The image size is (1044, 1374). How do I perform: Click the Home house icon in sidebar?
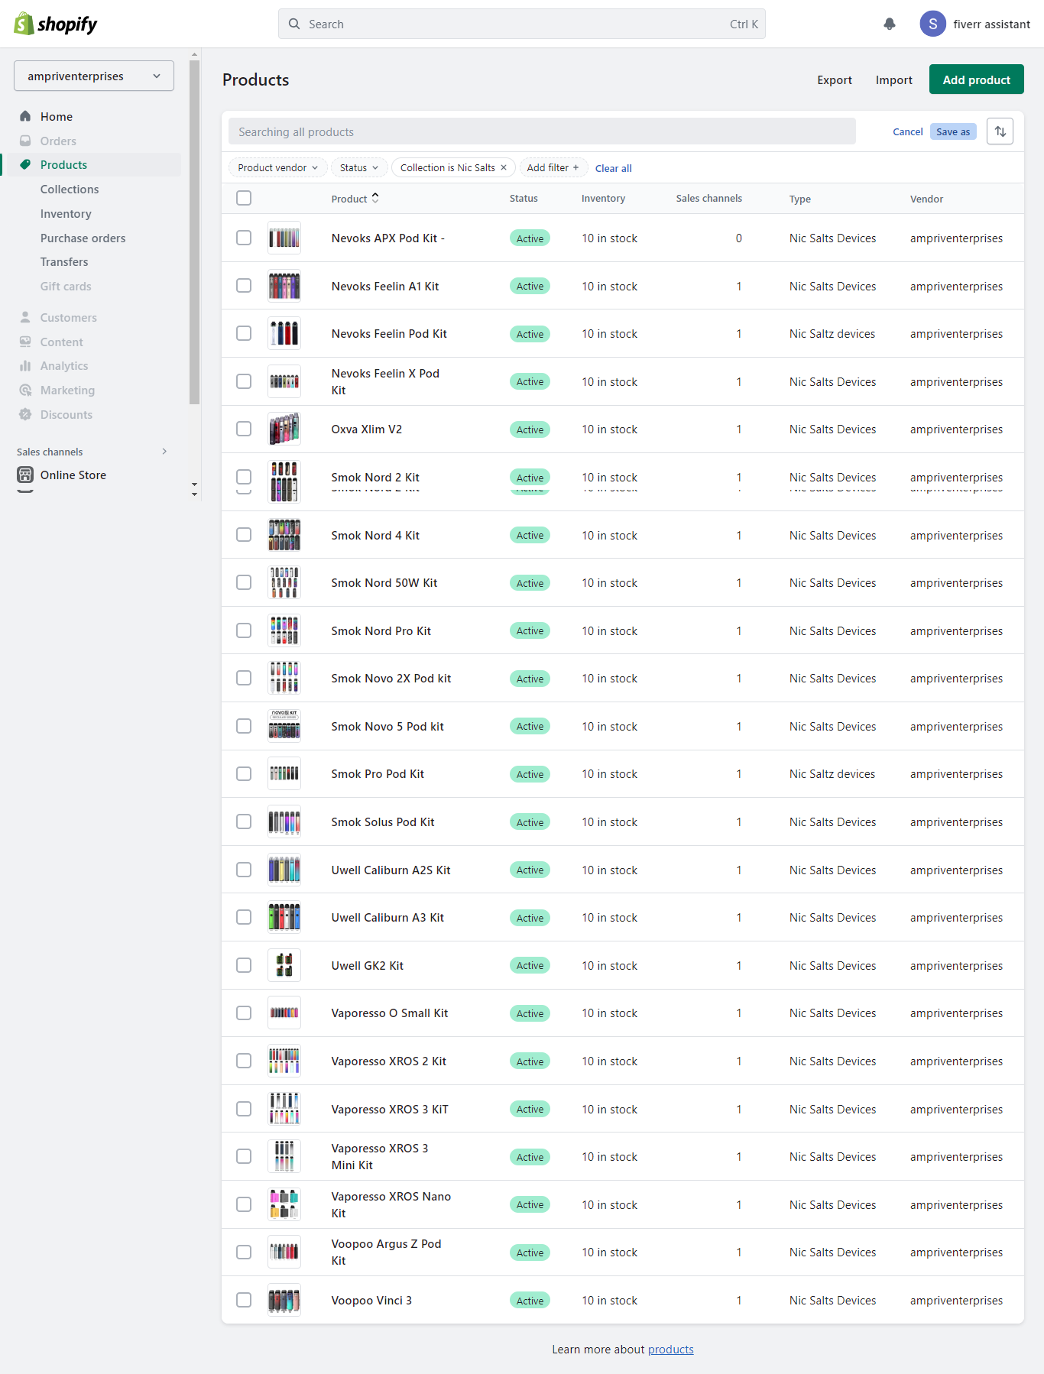[x=25, y=116]
